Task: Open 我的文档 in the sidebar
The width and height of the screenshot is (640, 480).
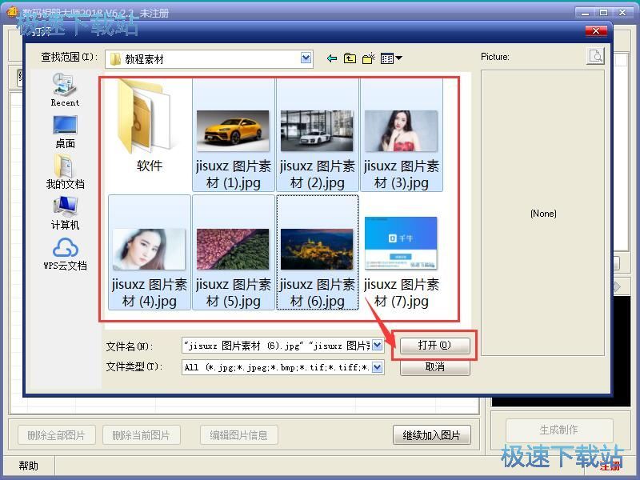Action: click(x=65, y=172)
